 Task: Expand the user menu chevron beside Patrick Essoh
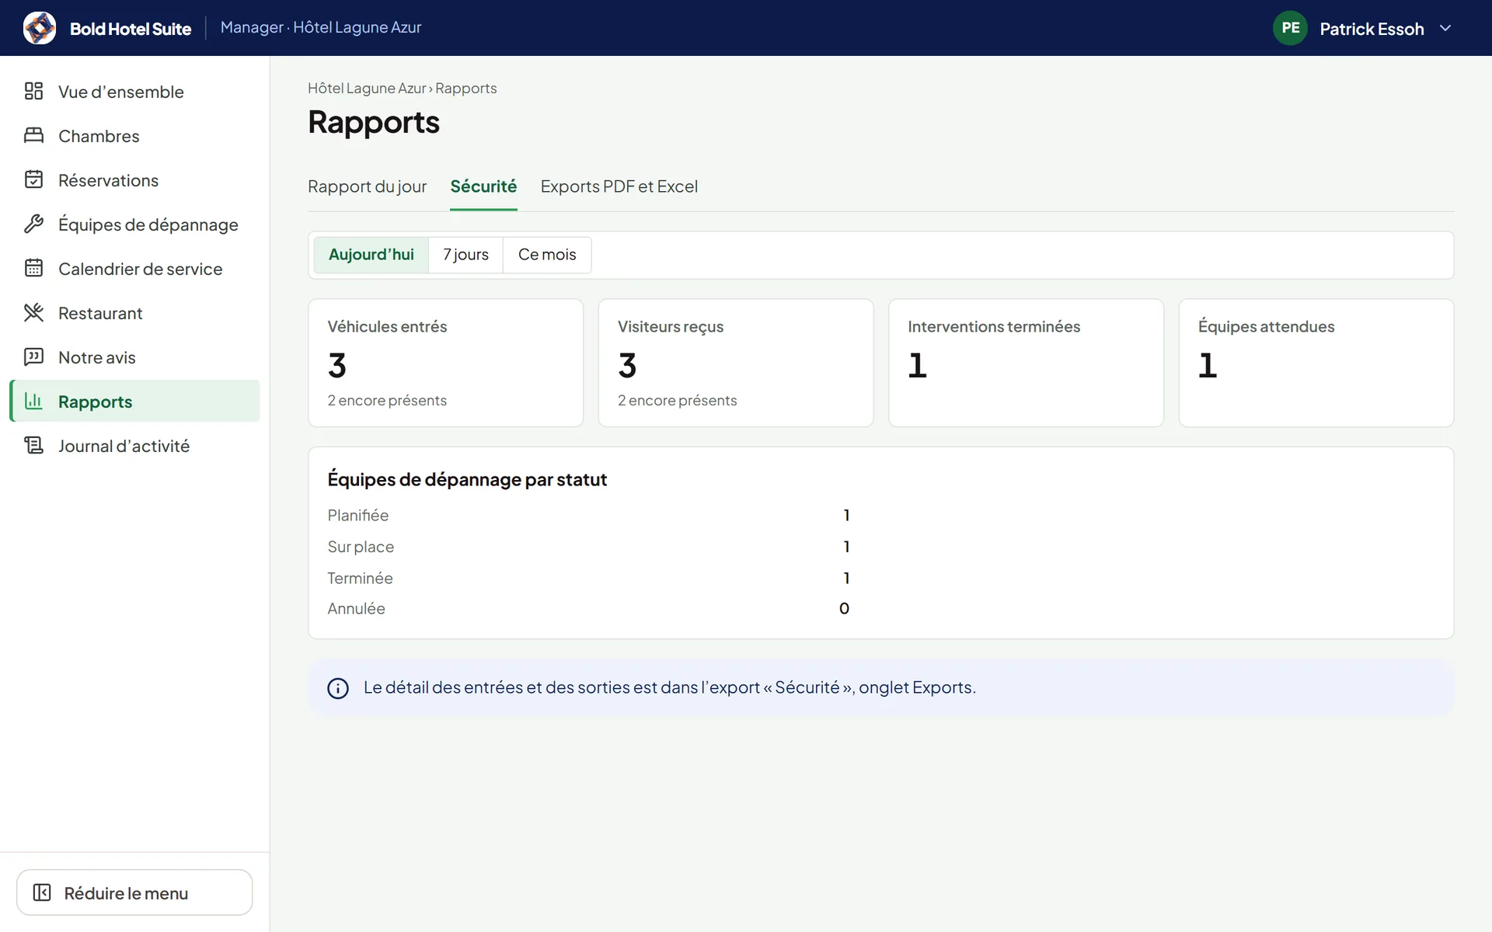click(x=1445, y=28)
